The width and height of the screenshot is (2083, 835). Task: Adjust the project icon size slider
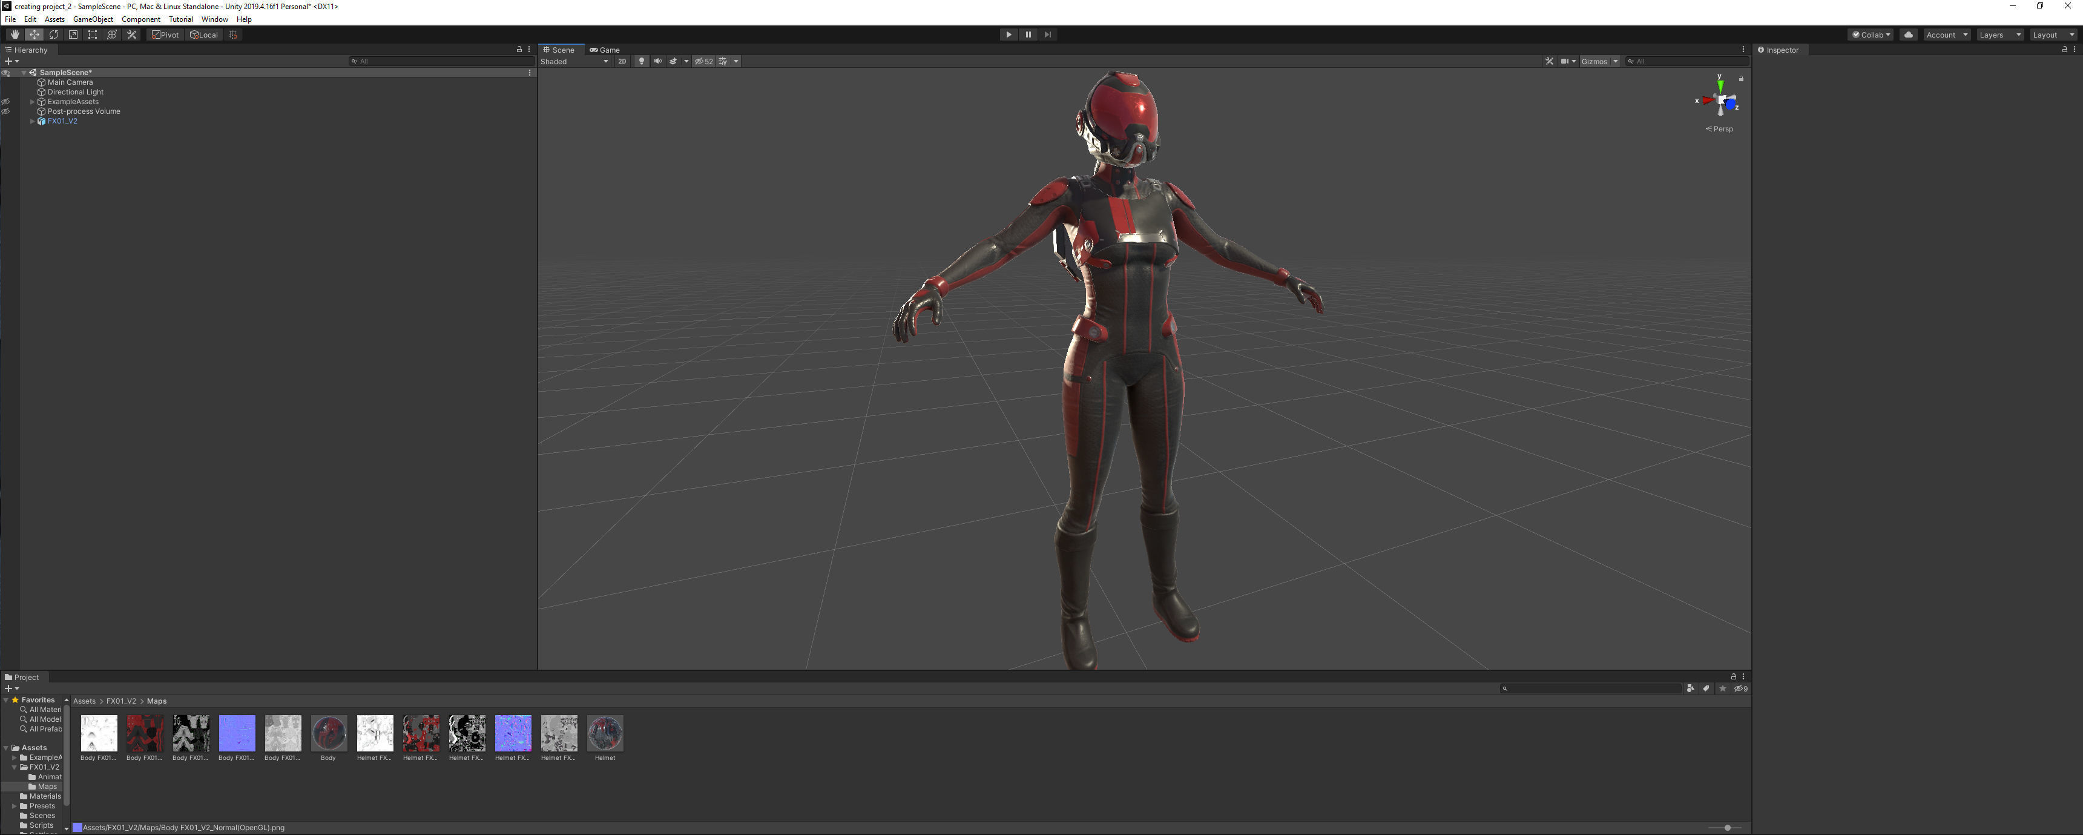[1727, 828]
